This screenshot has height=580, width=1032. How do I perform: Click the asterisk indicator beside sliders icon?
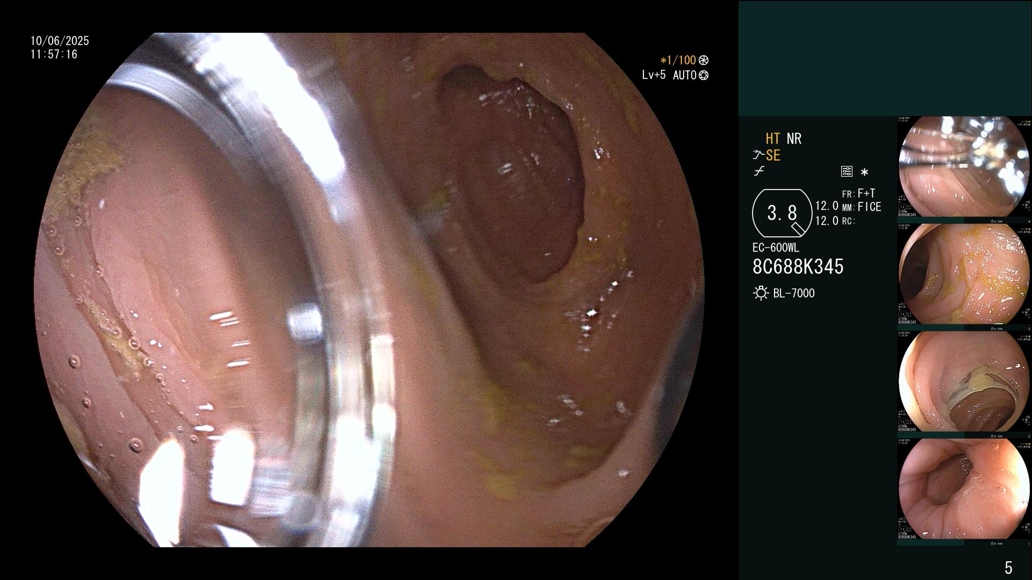[x=864, y=172]
